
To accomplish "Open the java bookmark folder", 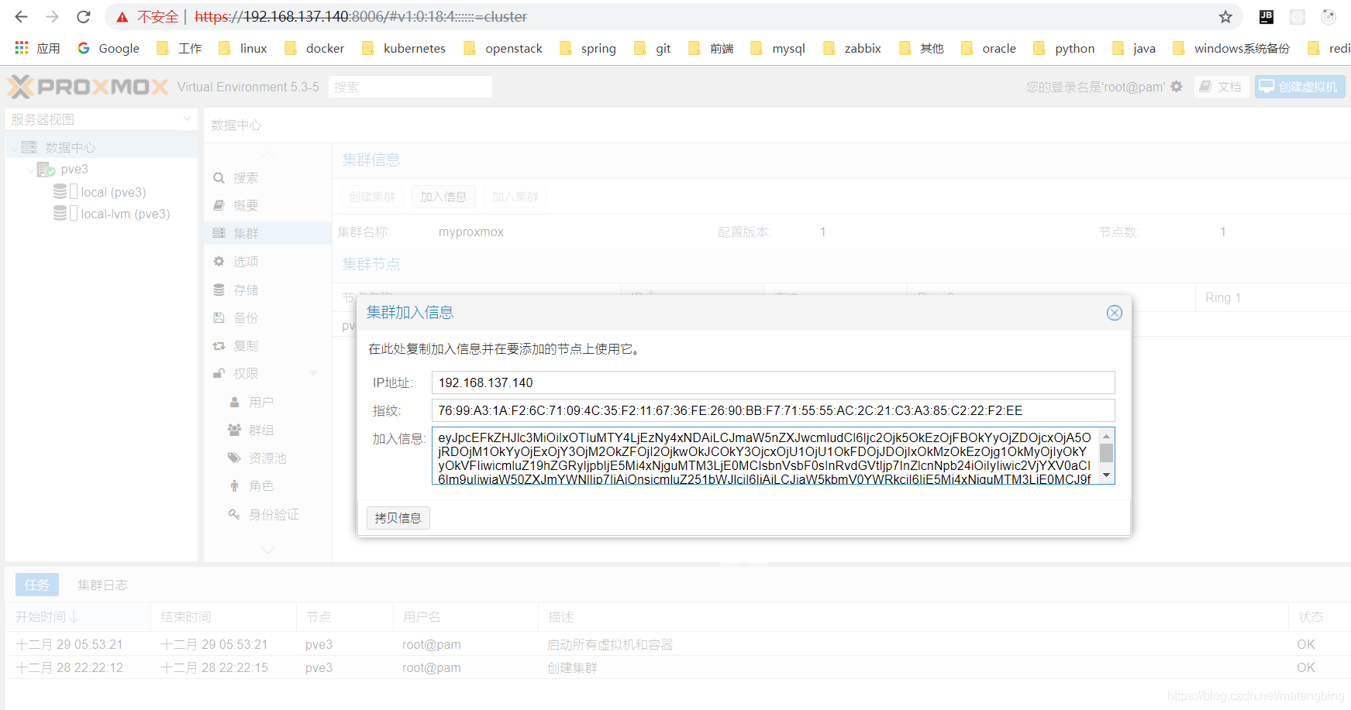I will [1134, 48].
